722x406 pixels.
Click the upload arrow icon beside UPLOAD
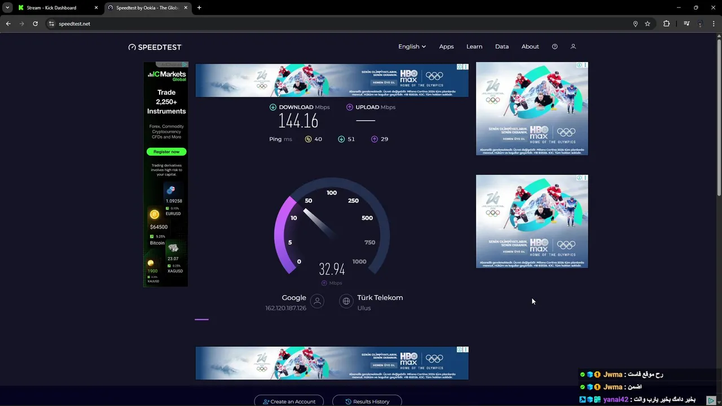click(350, 107)
